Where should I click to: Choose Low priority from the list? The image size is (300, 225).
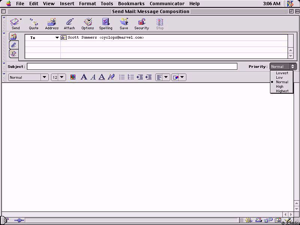pyautogui.click(x=279, y=78)
